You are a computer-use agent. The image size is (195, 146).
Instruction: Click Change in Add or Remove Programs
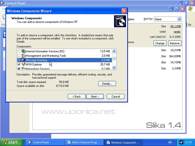point(160,43)
